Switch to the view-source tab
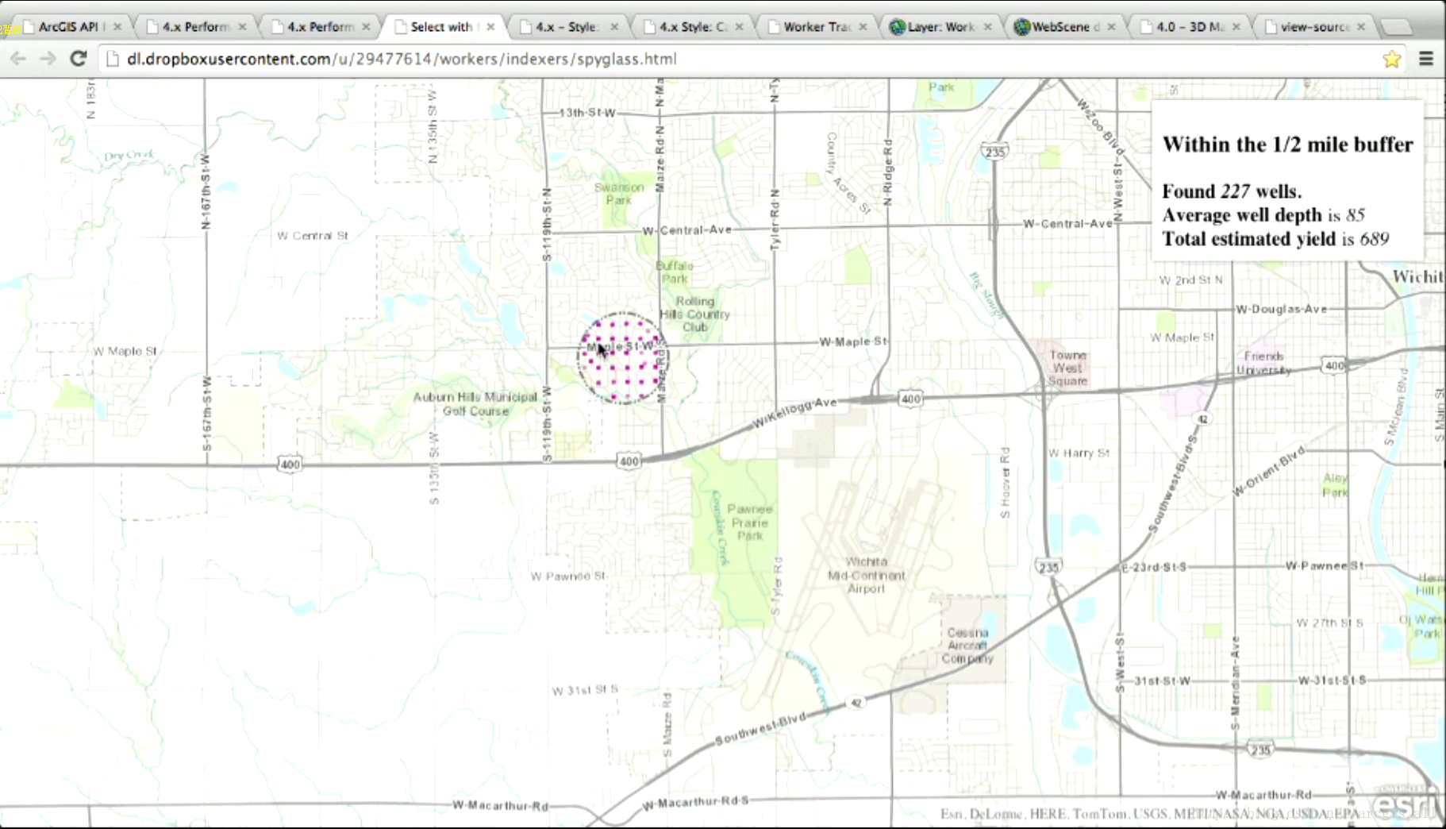The height and width of the screenshot is (829, 1446). pyautogui.click(x=1314, y=26)
